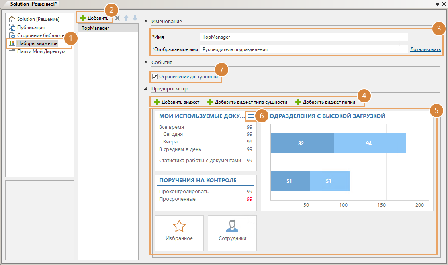This screenshot has height=265, width=448.
Task: Collapse the События section
Action: tap(146, 63)
